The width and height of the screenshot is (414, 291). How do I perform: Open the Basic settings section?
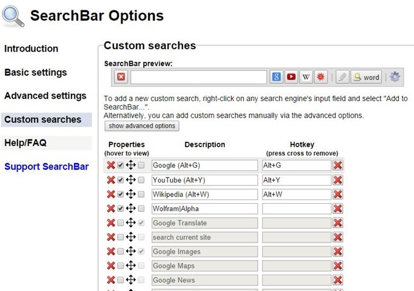(x=36, y=72)
